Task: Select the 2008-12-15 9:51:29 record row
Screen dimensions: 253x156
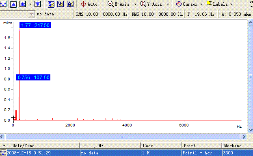Action: (127, 153)
